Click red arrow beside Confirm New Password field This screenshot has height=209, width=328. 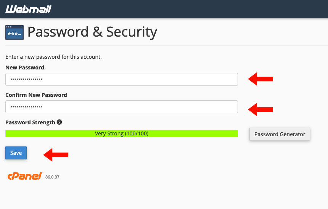coord(261,110)
